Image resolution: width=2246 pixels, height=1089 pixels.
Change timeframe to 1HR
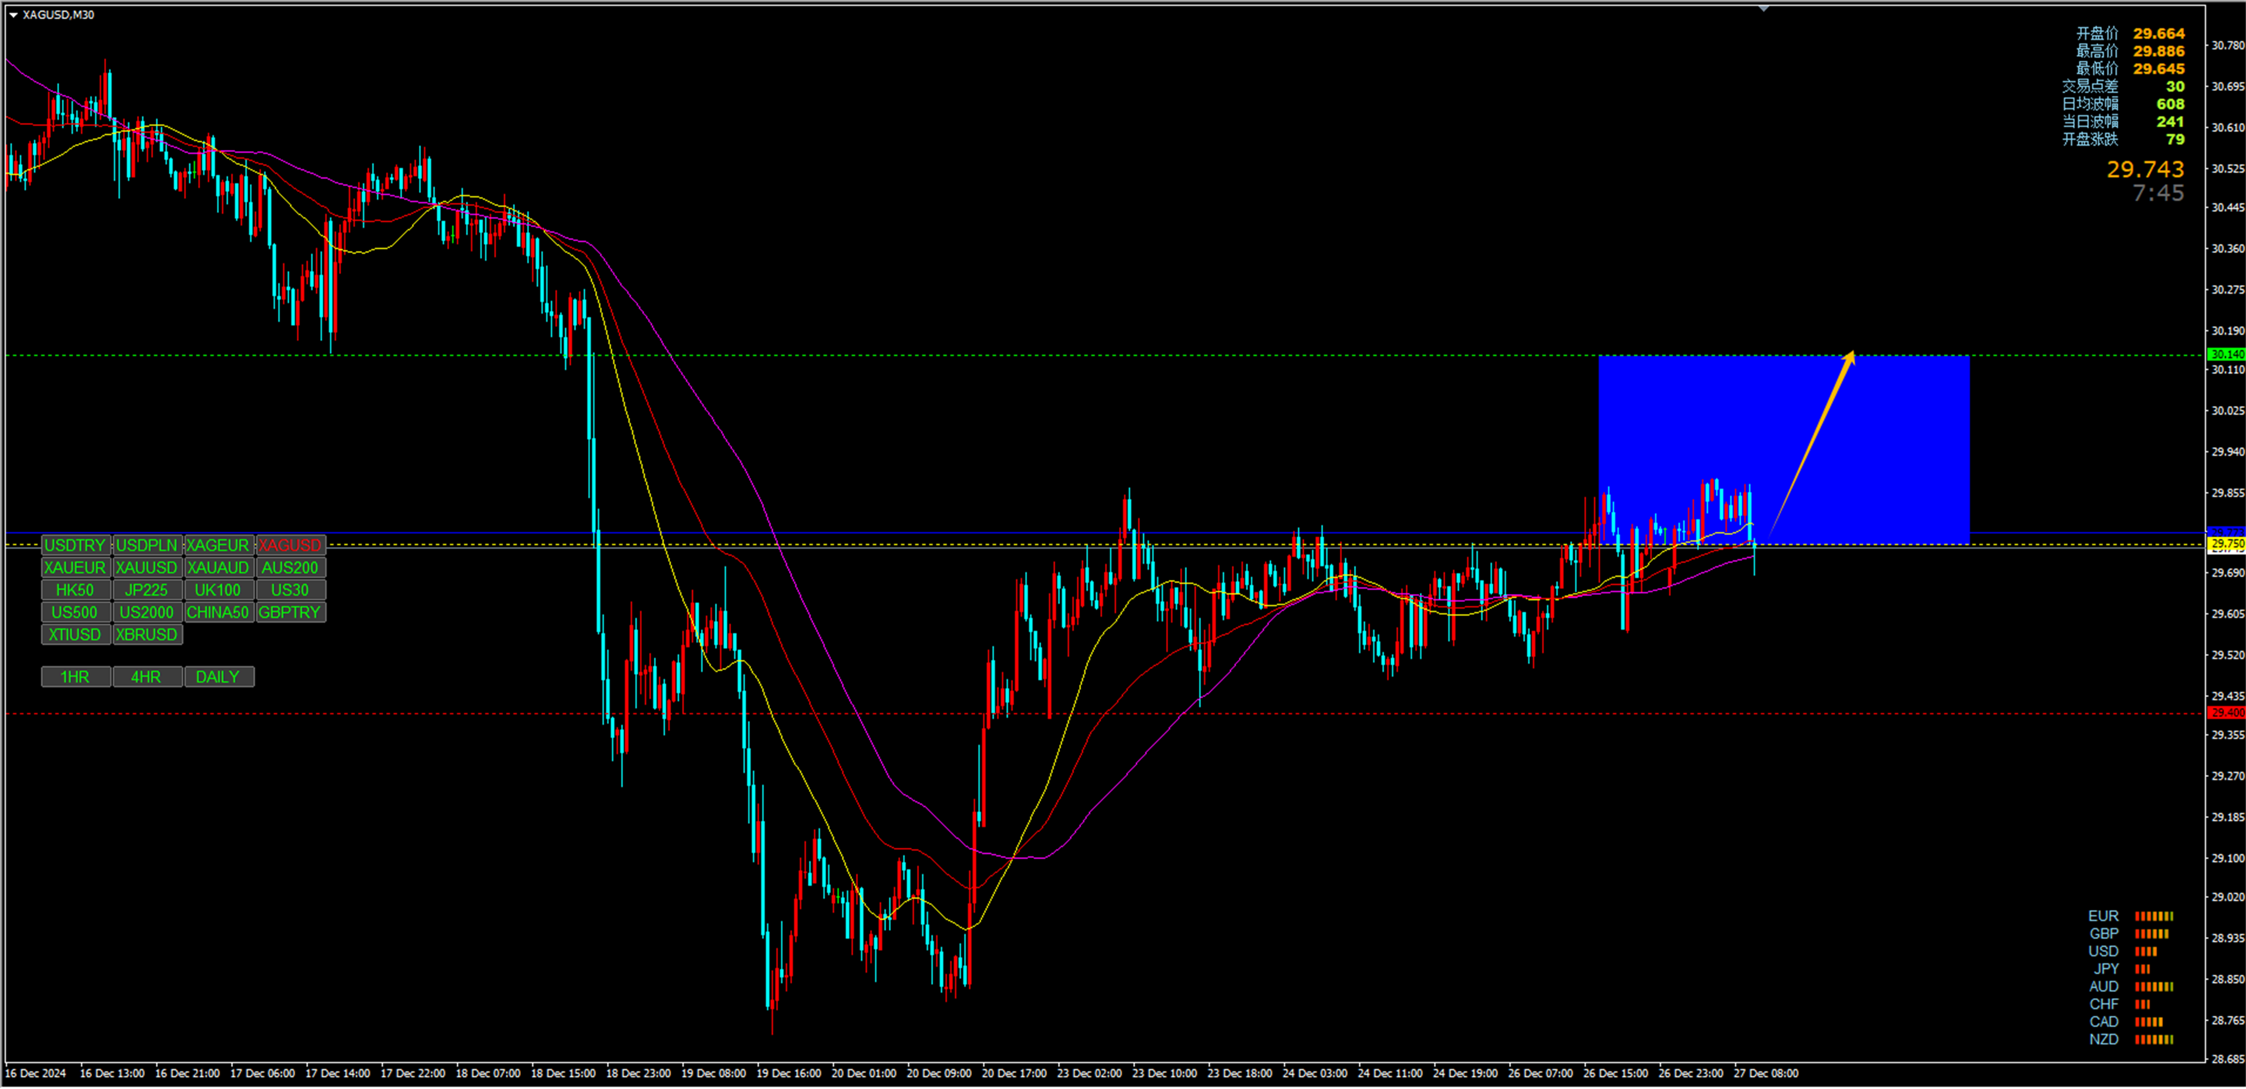[x=76, y=677]
